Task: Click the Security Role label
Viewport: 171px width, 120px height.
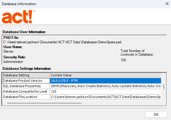Action: coord(14,57)
